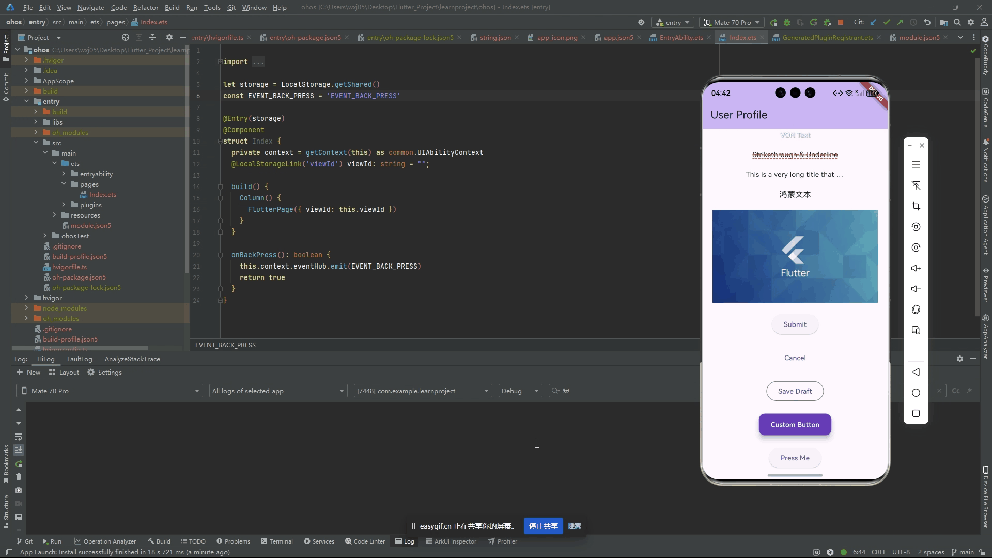The image size is (992, 558).
Task: Switch to the EntryAbility.ets tab
Action: click(x=680, y=37)
